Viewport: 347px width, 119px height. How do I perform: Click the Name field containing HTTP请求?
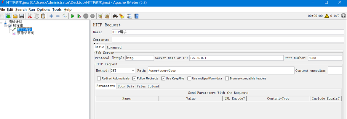click(228, 32)
